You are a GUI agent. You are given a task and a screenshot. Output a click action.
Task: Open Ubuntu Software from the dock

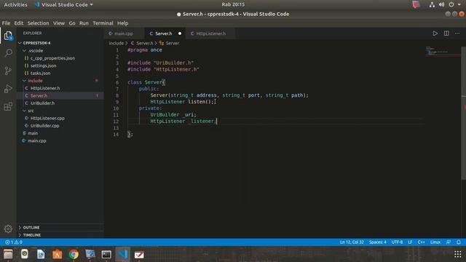pyautogui.click(x=57, y=254)
